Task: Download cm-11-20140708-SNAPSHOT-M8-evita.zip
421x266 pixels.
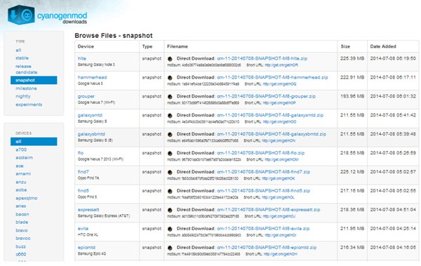Action: coord(263,228)
